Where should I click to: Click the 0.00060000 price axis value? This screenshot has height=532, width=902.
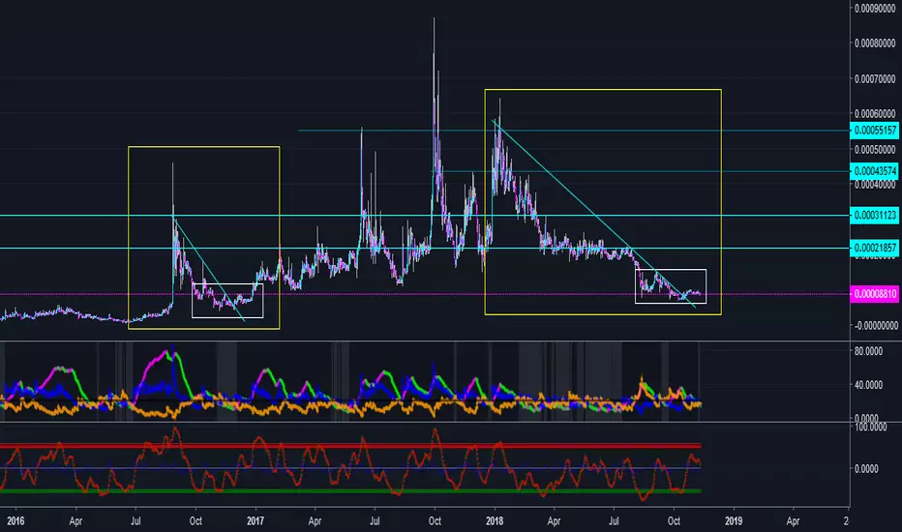click(x=875, y=114)
